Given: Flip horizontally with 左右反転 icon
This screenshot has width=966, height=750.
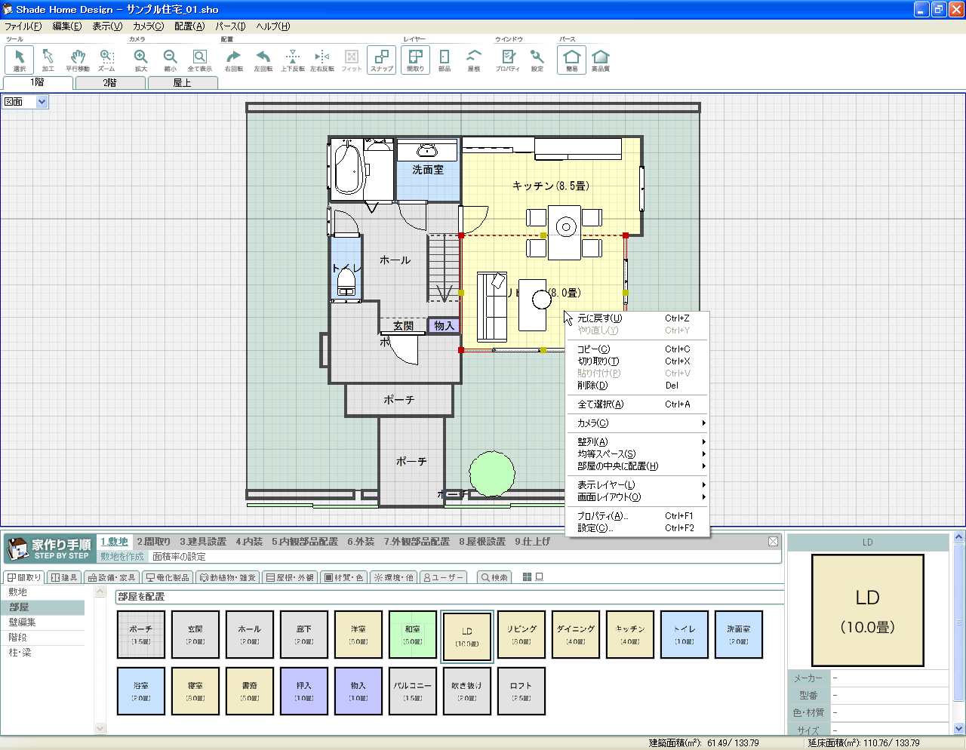Looking at the screenshot, I should tap(322, 60).
